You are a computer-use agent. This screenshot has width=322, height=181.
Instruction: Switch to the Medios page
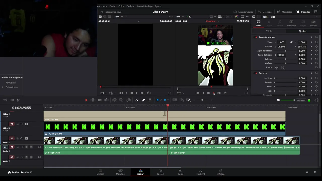pyautogui.click(x=100, y=172)
